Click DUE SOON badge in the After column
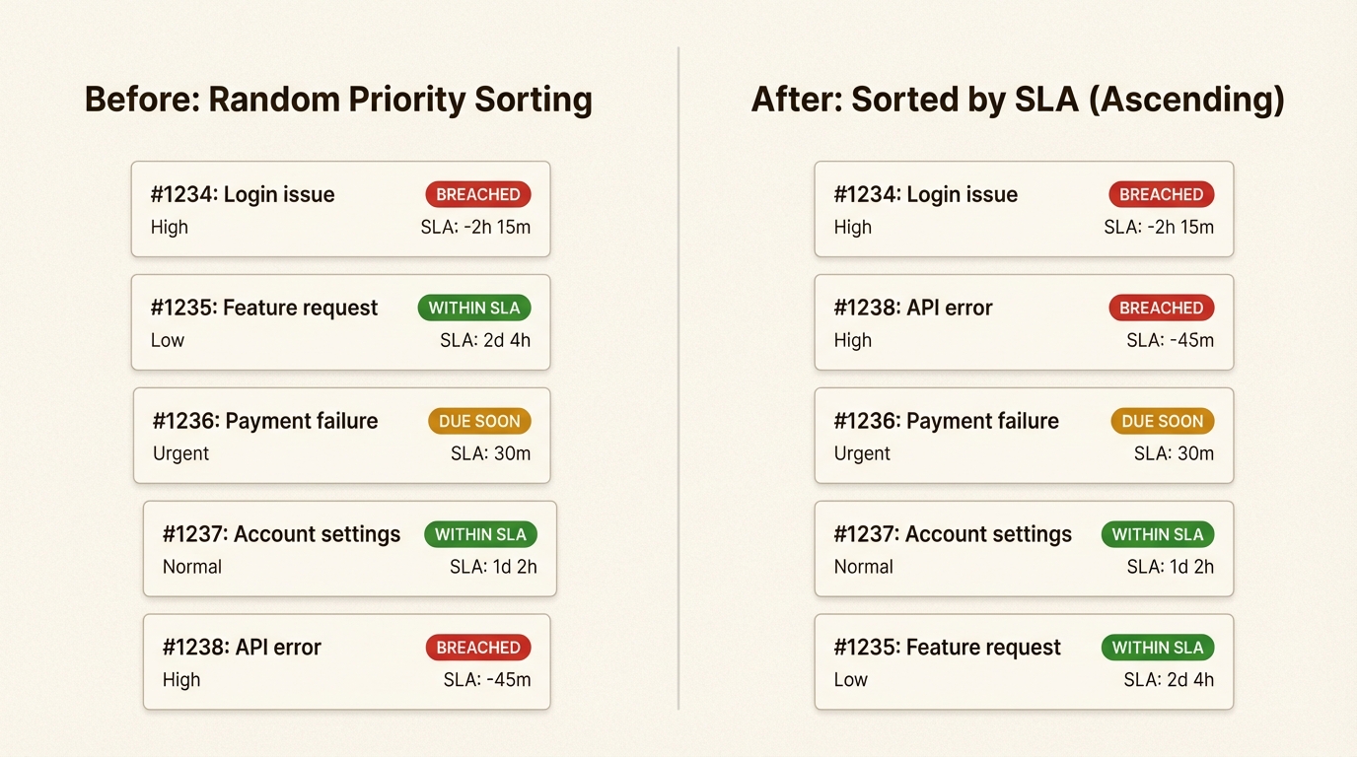1357x757 pixels. (x=1162, y=421)
